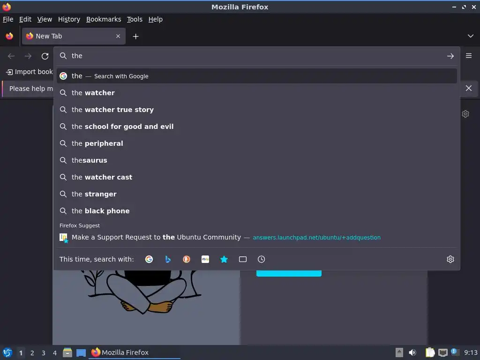Open search settings gear in dropdown
Screen dimensions: 480x360
pos(450,259)
